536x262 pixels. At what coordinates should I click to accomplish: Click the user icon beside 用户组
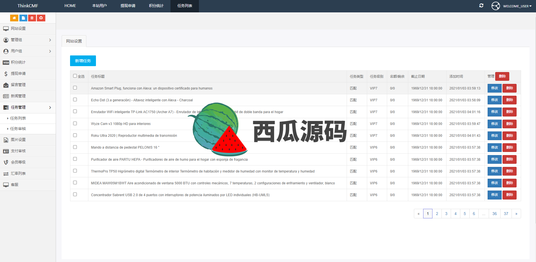6,51
